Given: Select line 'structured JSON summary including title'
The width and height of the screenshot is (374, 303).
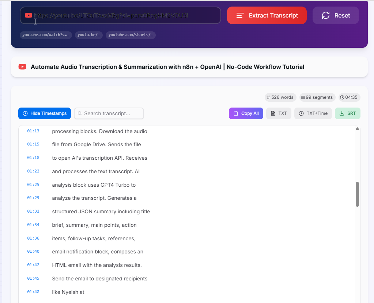Looking at the screenshot, I should tap(101, 212).
